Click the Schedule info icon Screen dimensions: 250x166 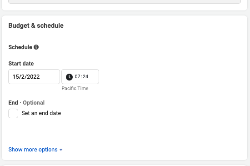tap(36, 47)
